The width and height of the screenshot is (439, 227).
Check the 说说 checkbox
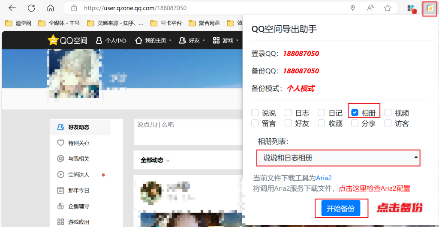[255, 113]
